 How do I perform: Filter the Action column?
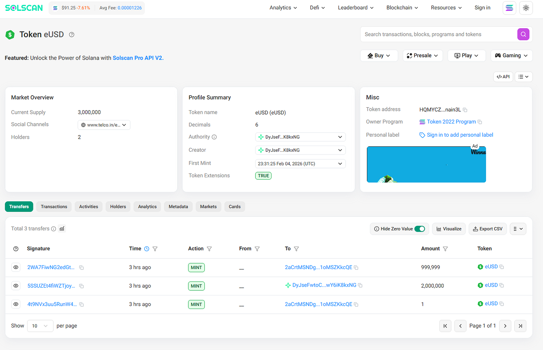coord(209,249)
